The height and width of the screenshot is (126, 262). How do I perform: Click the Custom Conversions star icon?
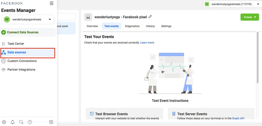point(4,61)
